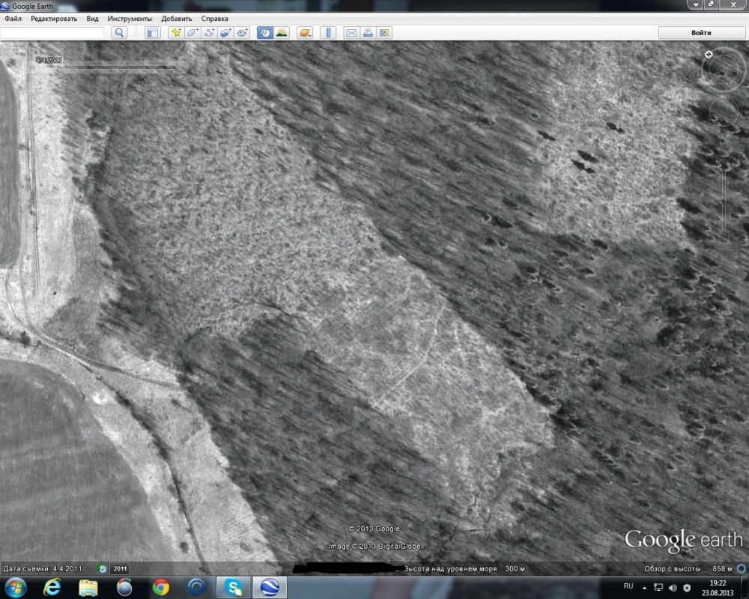The image size is (749, 599).
Task: Add a polygon with toolbar icon
Action: [192, 33]
